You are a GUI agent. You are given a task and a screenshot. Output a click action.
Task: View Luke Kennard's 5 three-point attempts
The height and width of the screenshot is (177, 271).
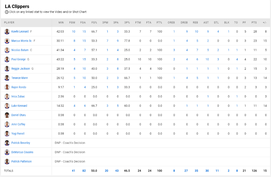(118, 106)
